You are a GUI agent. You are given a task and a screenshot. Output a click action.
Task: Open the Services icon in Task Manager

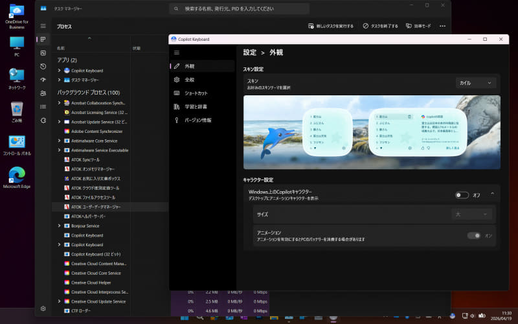43,121
